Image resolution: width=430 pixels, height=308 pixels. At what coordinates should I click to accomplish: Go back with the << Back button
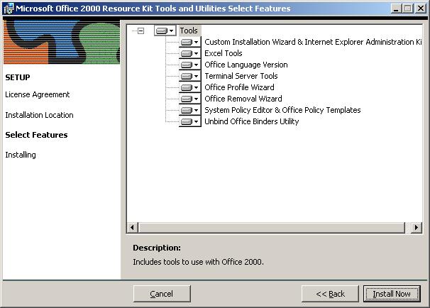coord(330,294)
